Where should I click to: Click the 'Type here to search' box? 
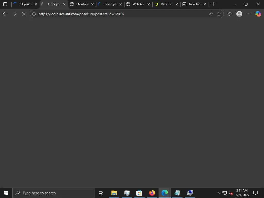54,193
